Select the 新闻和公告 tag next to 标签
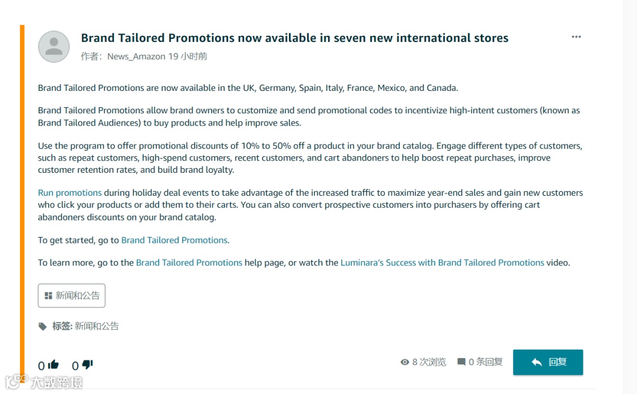 97,326
